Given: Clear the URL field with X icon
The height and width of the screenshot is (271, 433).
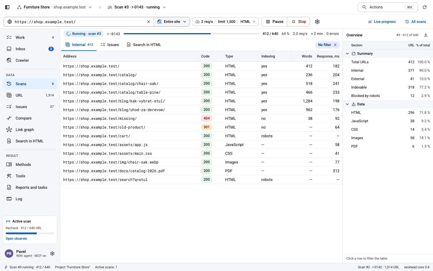Looking at the screenshot, I should (149, 22).
